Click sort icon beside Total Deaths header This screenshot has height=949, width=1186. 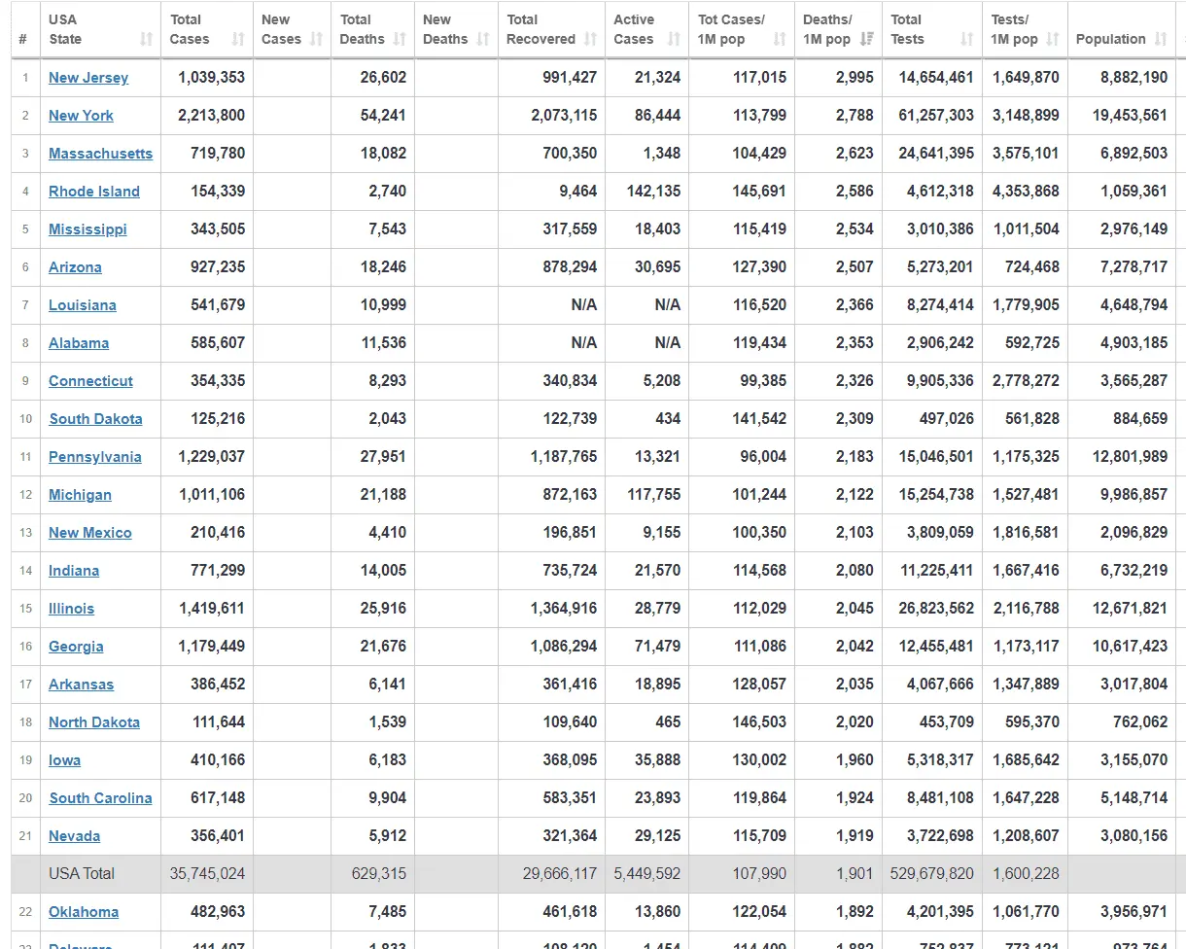(400, 40)
